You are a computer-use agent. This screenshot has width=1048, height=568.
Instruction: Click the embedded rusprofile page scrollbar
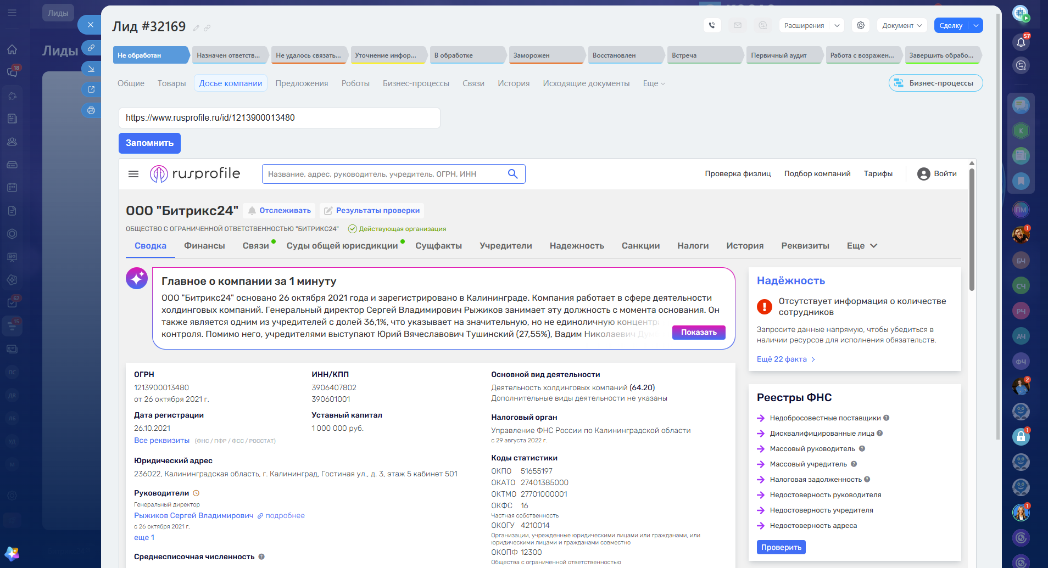click(x=972, y=230)
